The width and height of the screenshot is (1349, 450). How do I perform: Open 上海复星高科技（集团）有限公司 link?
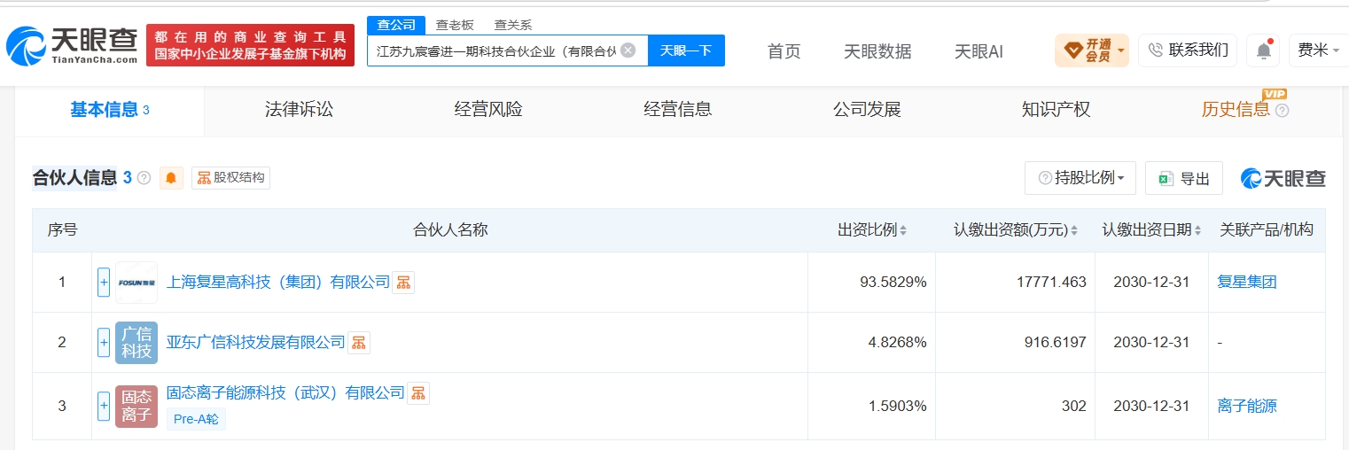pos(277,283)
